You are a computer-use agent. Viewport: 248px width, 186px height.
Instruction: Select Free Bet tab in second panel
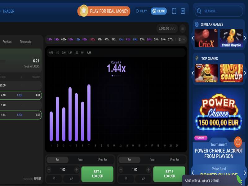point(175,160)
